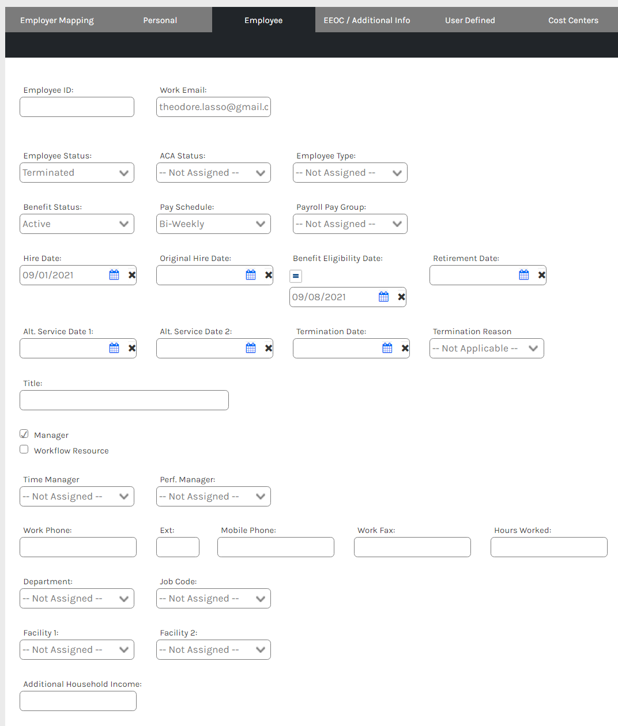Open the Job Code dropdown
The height and width of the screenshot is (726, 618).
point(213,599)
